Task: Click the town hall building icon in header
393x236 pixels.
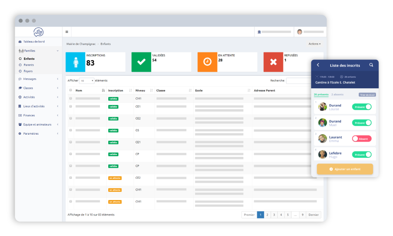Action: click(259, 32)
